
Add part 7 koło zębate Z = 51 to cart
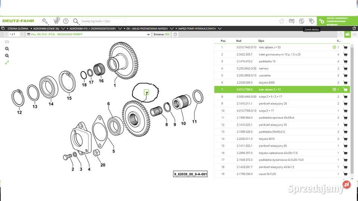click(345, 90)
